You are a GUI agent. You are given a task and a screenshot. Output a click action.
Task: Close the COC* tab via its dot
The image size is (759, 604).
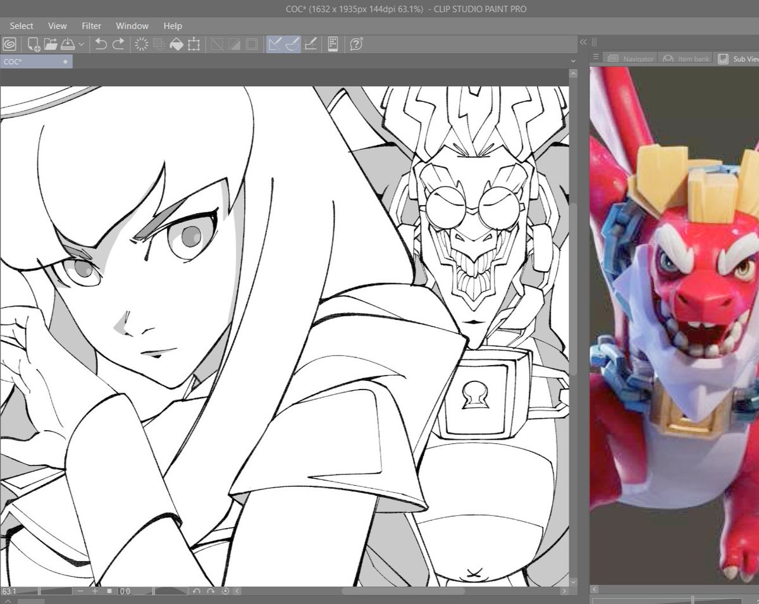pos(66,62)
